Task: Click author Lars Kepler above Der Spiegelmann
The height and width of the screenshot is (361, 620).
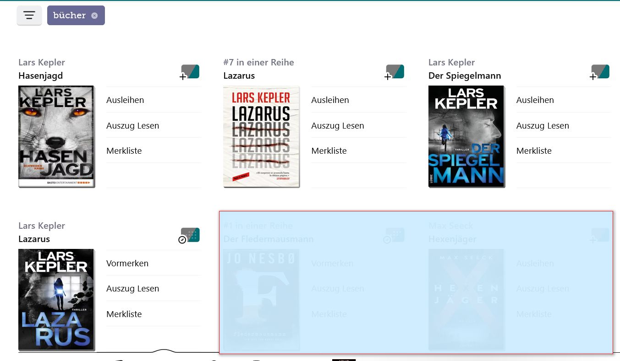Action: pos(452,62)
